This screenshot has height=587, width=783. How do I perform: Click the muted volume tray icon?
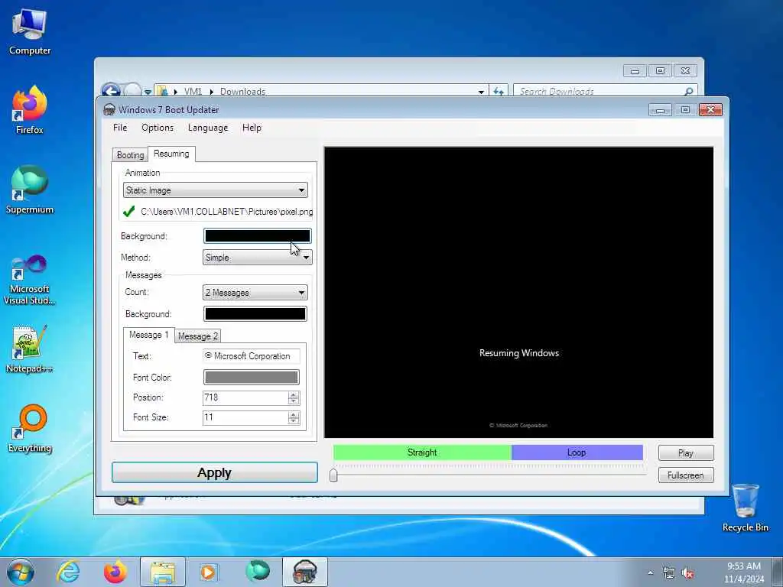pyautogui.click(x=687, y=573)
